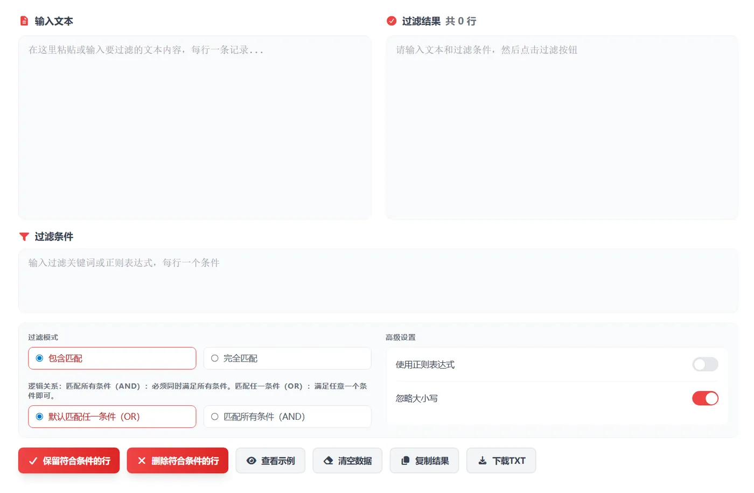Click the 过滤条件 input area
Viewport: 754px width, 493px height.
tap(377, 280)
